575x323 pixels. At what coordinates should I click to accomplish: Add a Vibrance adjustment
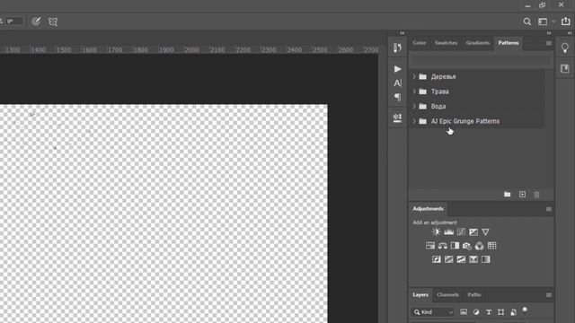[x=485, y=231]
